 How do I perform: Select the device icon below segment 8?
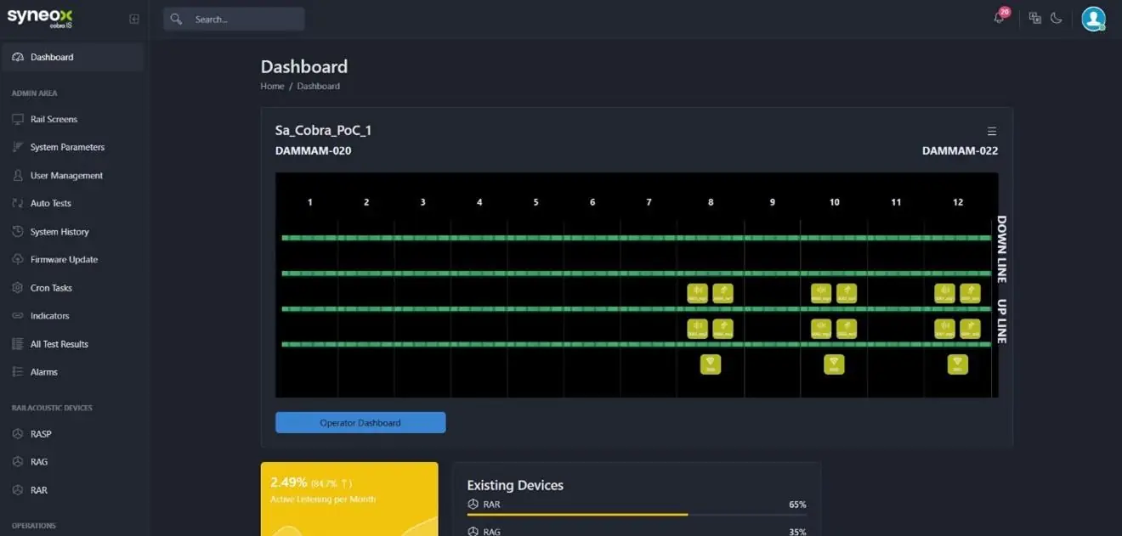pos(711,364)
